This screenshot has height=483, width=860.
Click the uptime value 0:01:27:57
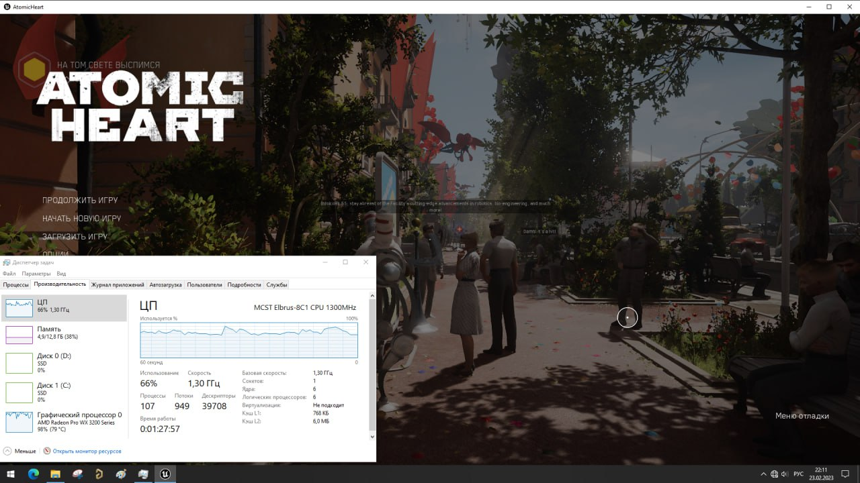pos(160,429)
